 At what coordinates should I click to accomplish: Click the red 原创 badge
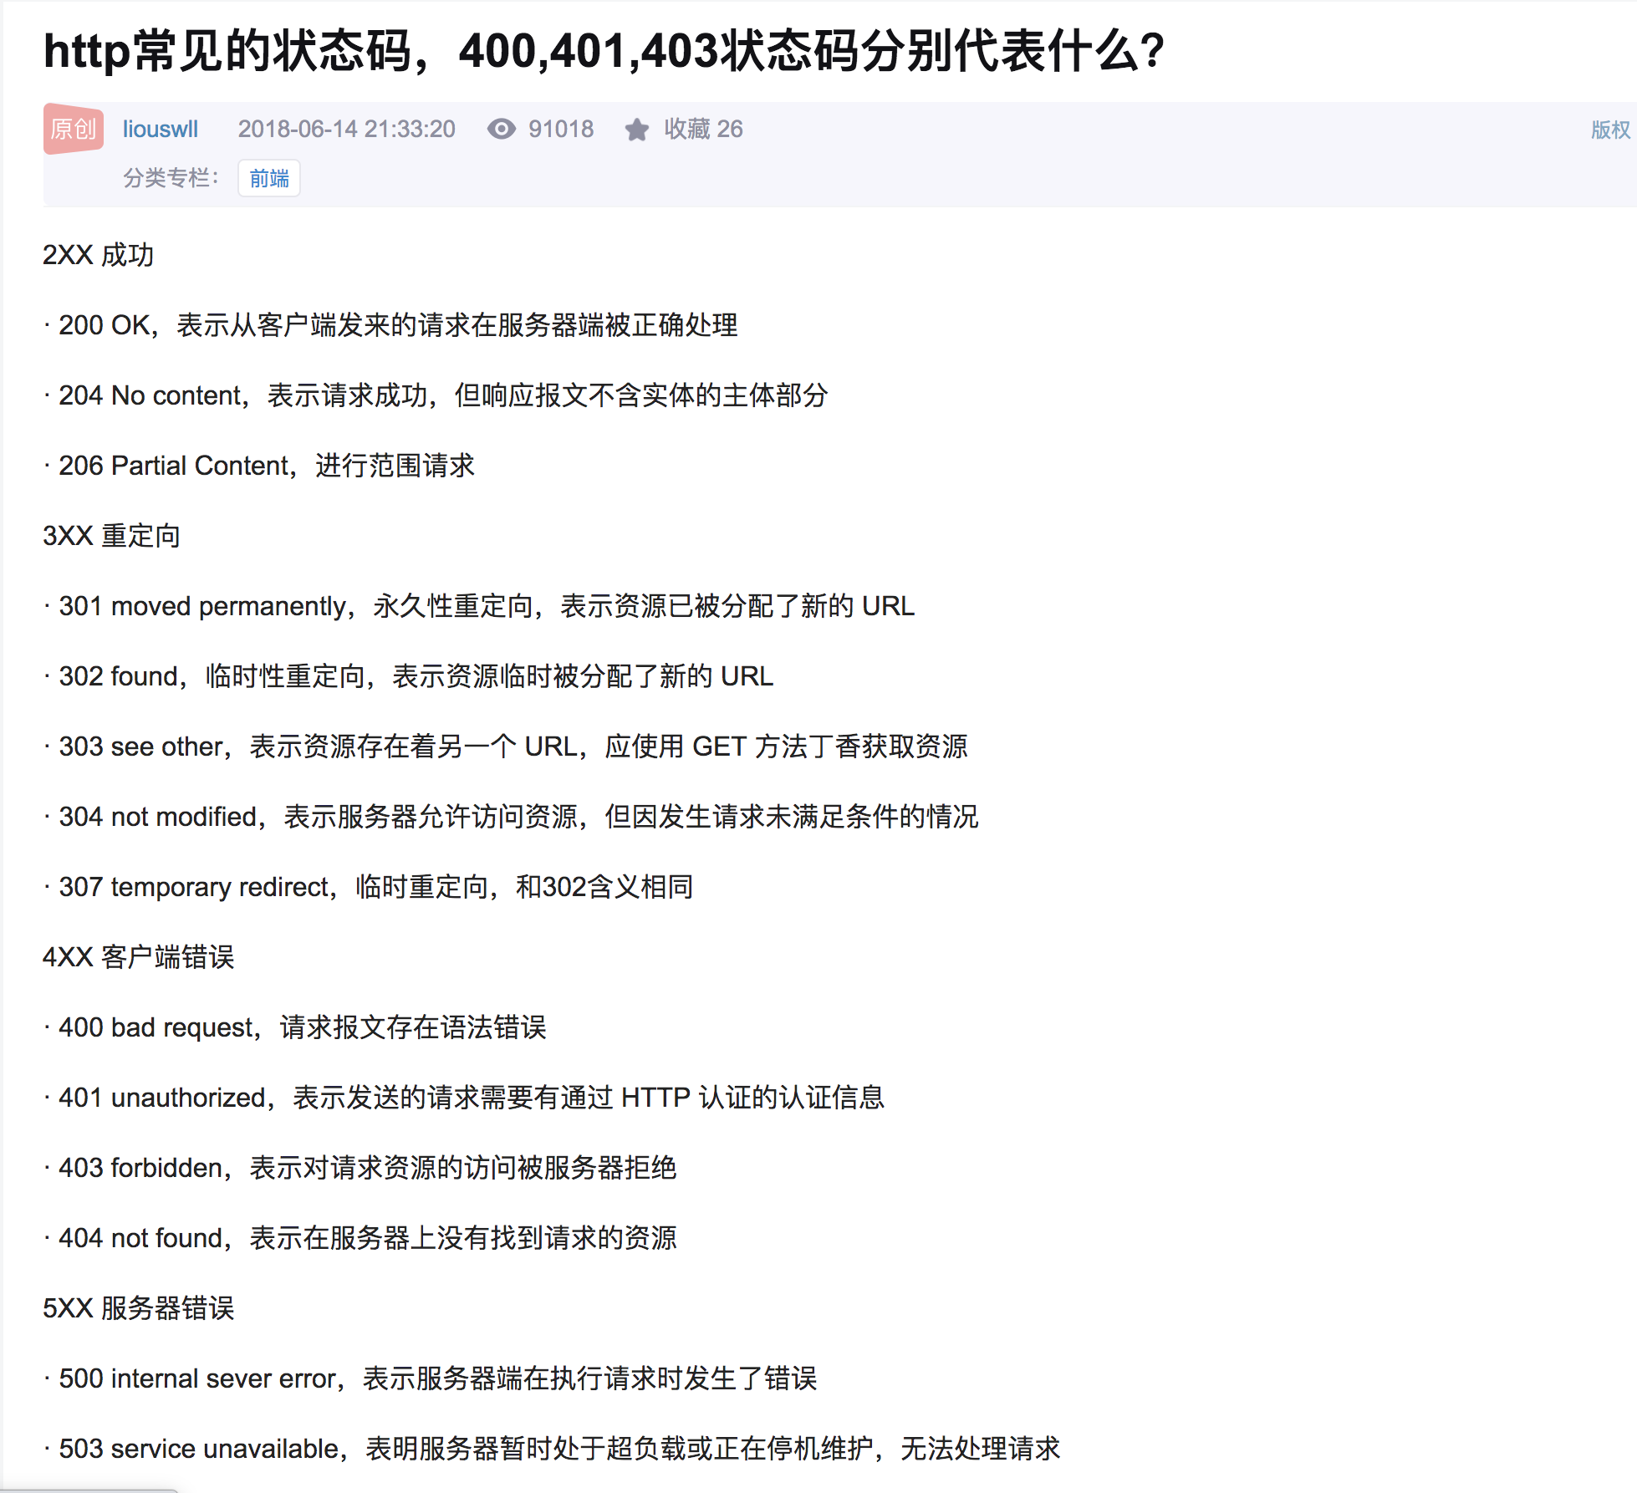(74, 129)
